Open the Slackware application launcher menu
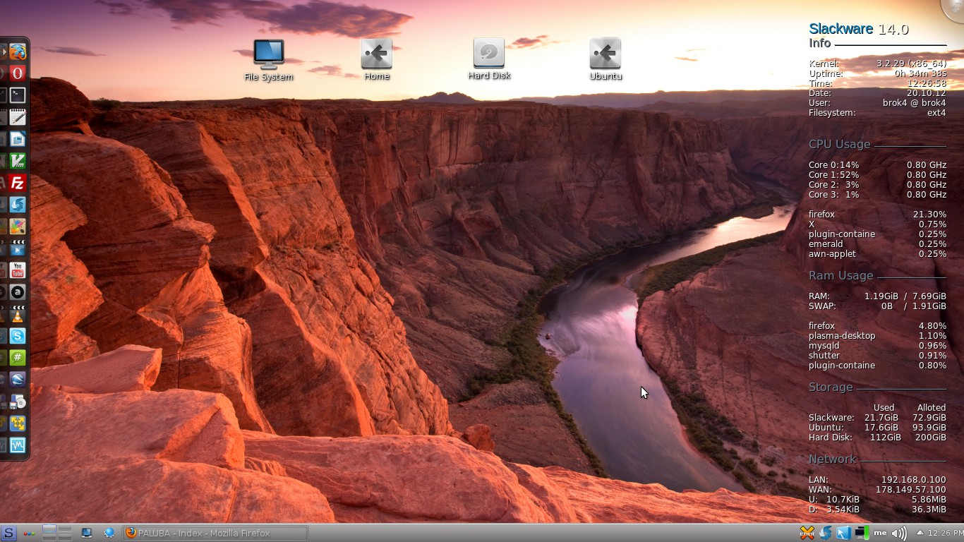The image size is (964, 542). coord(8,533)
